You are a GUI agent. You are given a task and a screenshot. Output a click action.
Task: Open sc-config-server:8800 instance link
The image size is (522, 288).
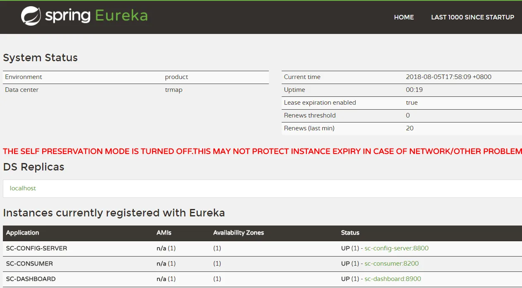coord(396,248)
